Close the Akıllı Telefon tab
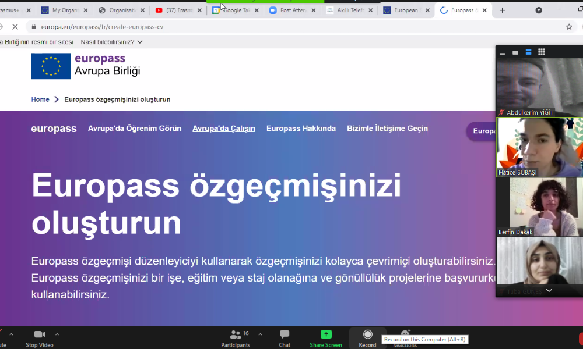 point(370,10)
